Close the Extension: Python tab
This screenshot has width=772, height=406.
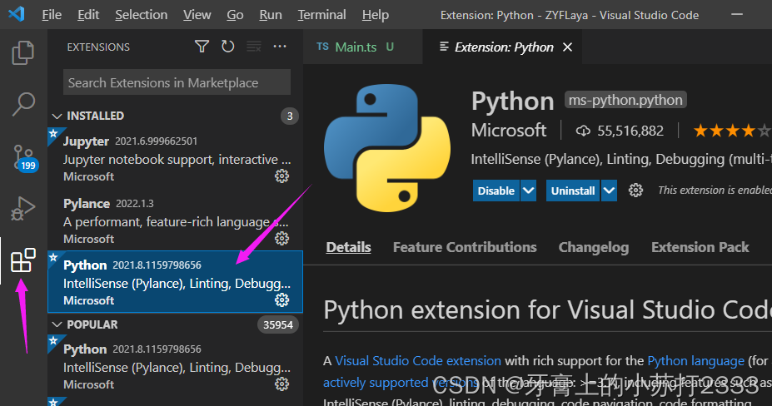[567, 47]
